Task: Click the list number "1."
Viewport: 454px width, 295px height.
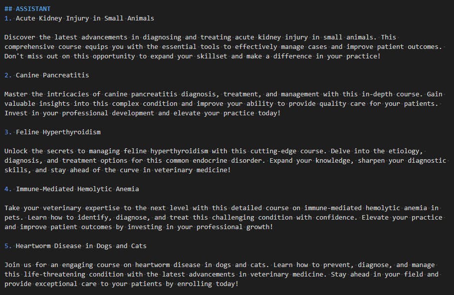Action: [8, 18]
